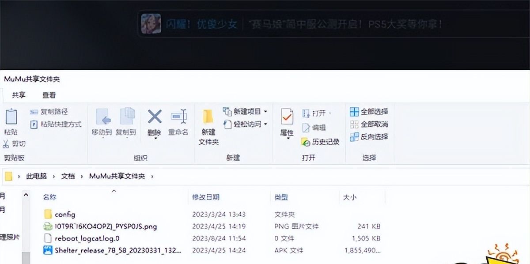Click the APK 文件 type cell

[x=289, y=250]
